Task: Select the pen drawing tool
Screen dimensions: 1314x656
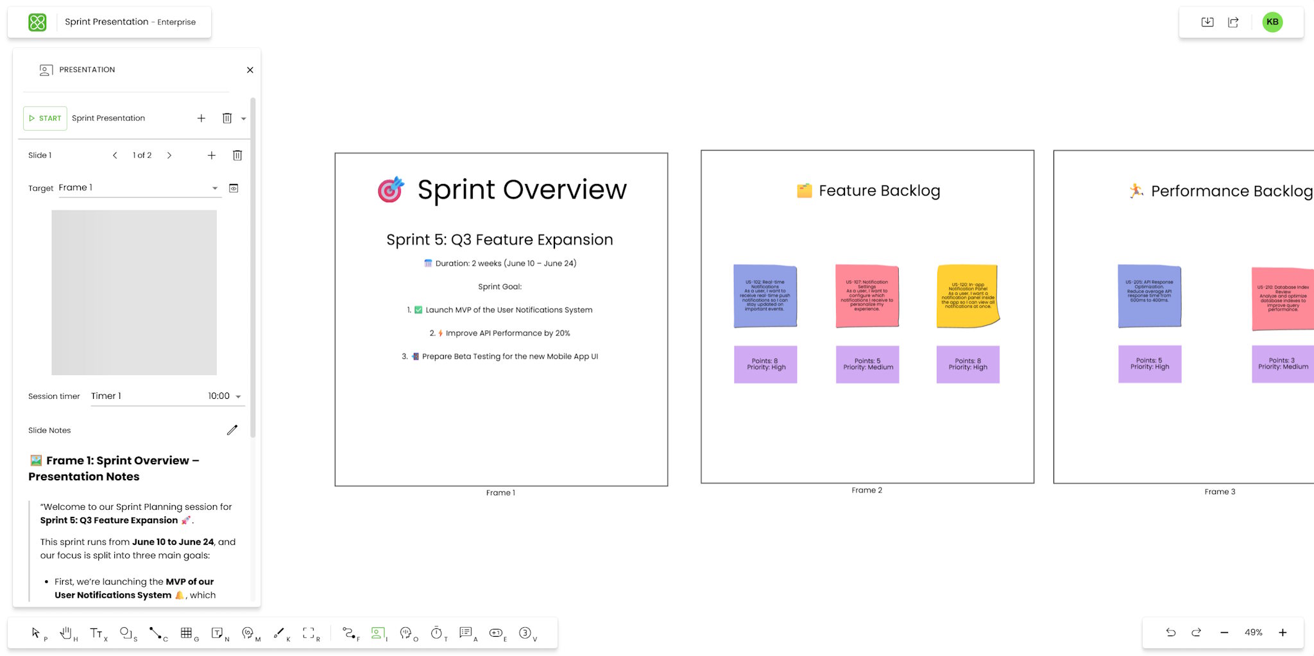Action: [278, 633]
